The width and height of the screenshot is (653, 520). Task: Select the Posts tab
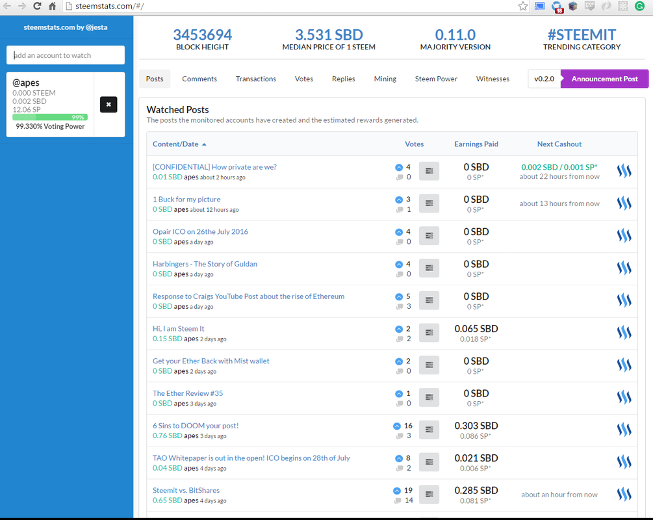coord(155,79)
